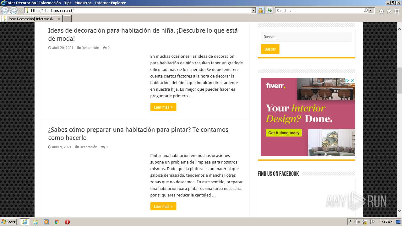
Task: Click the living room ad image
Action: tap(332, 143)
